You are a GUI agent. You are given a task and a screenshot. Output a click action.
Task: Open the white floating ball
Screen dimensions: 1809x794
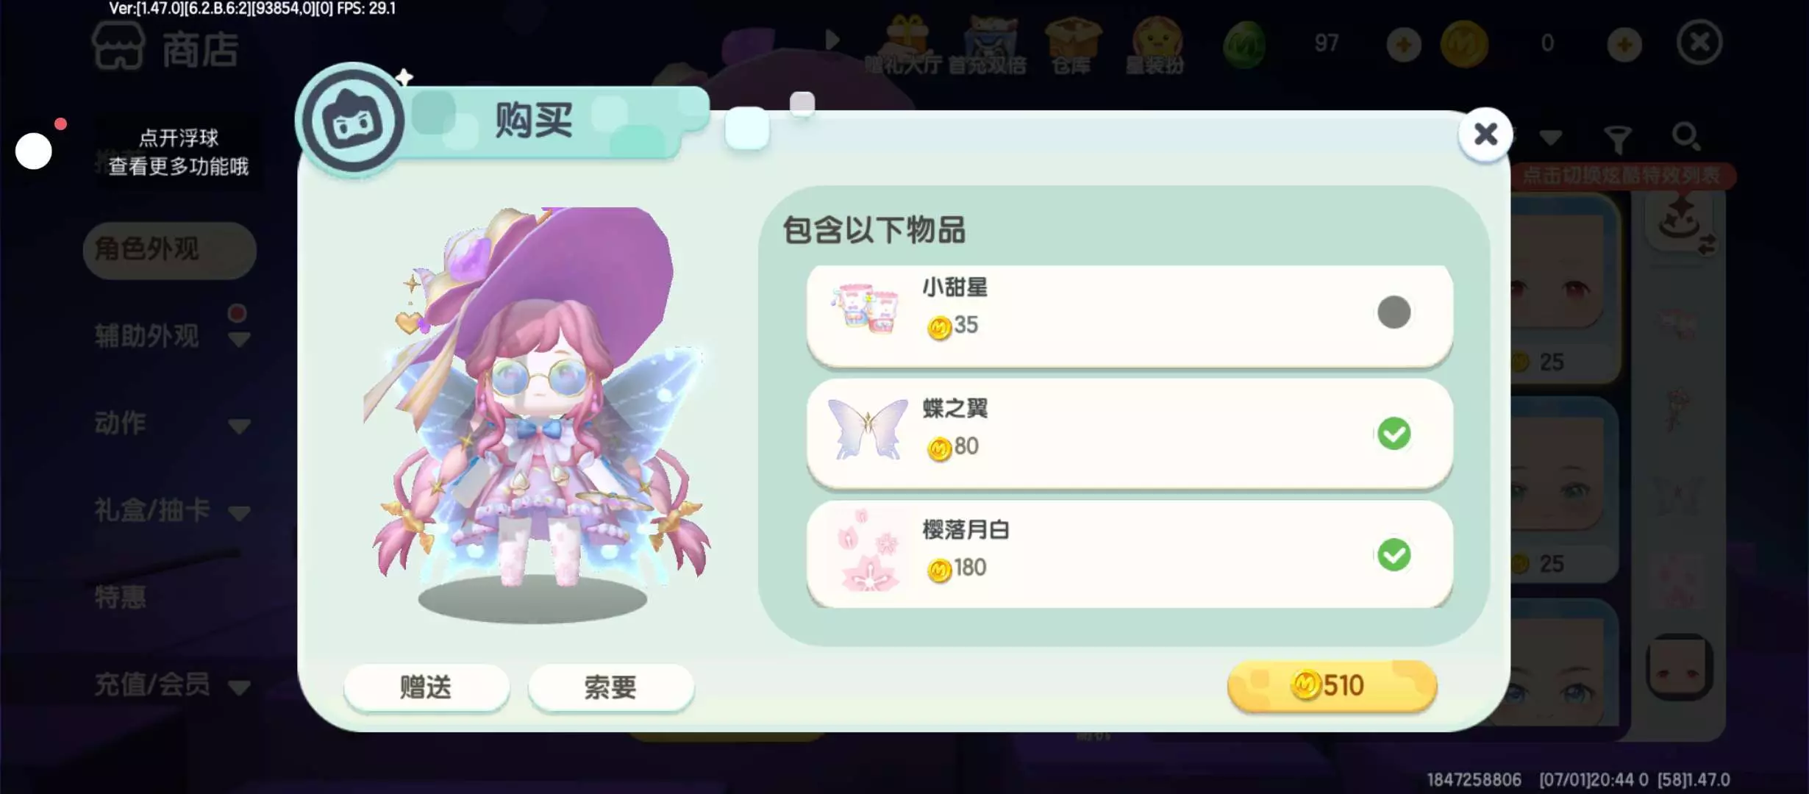coord(34,151)
